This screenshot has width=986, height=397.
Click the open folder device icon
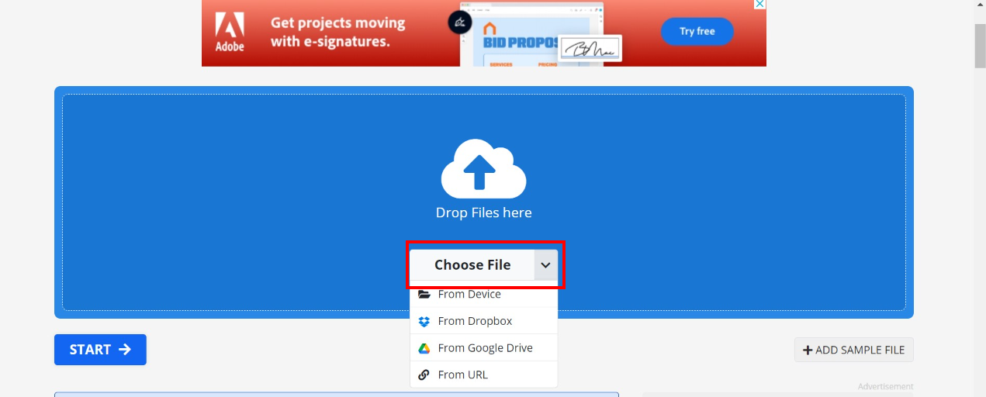pos(424,295)
